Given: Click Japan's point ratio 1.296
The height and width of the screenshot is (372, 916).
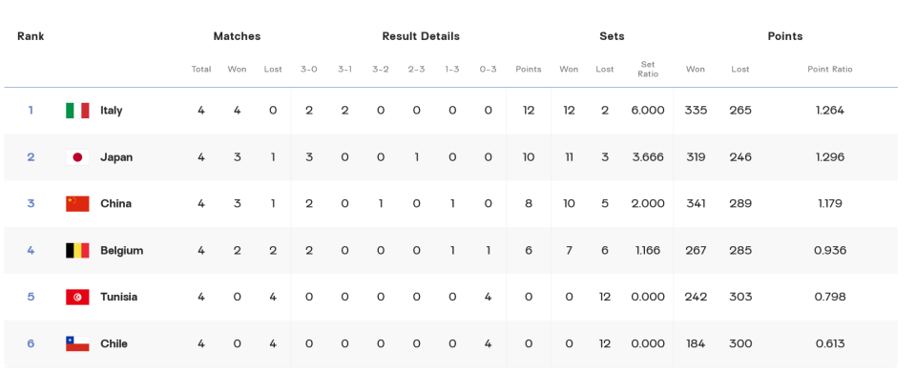Looking at the screenshot, I should 829,157.
